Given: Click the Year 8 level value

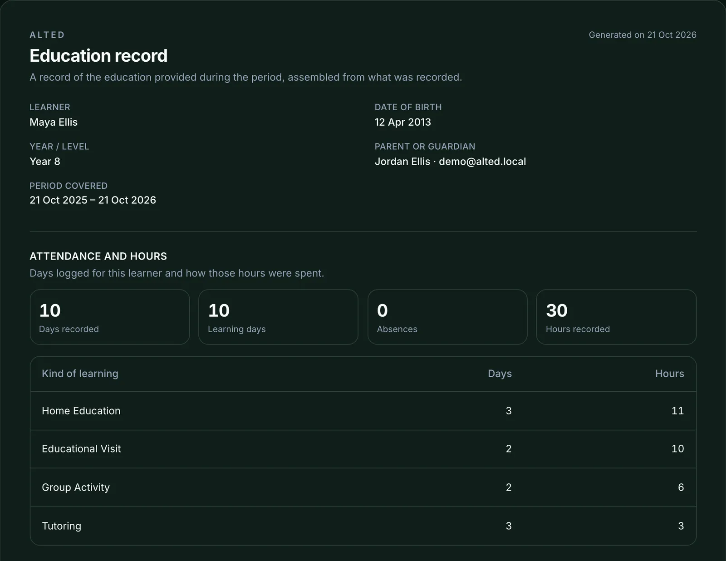Looking at the screenshot, I should click(45, 162).
